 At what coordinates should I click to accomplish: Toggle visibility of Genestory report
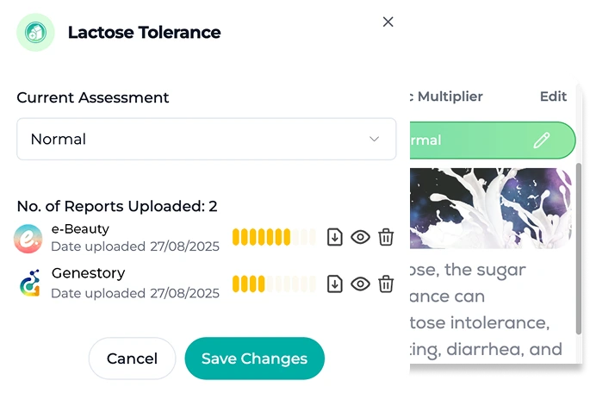[361, 284]
